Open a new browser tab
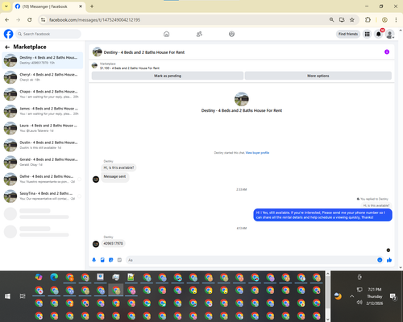Screen dimensions: 403x322 point(92,6)
